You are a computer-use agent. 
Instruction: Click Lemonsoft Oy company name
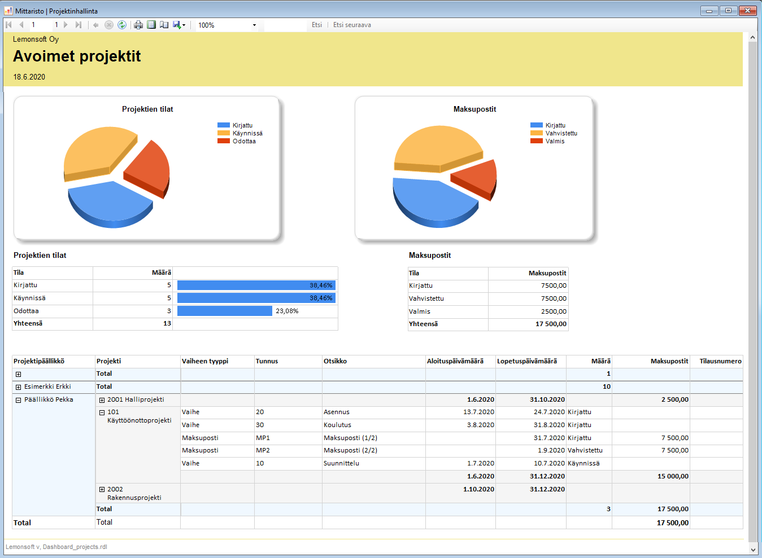(x=36, y=39)
